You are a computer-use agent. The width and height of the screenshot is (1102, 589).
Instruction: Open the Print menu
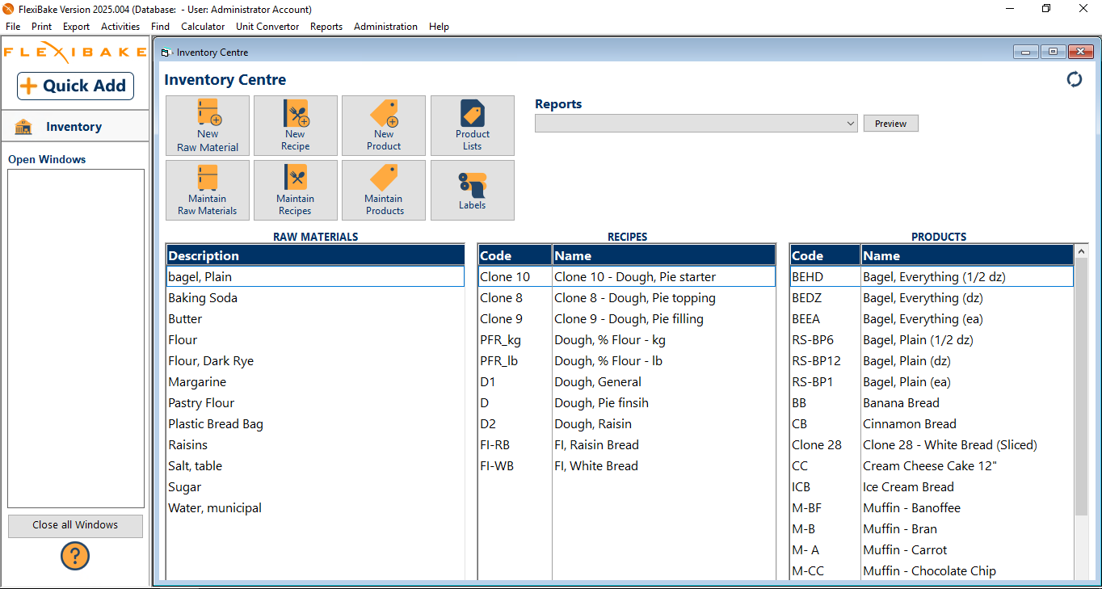tap(42, 27)
